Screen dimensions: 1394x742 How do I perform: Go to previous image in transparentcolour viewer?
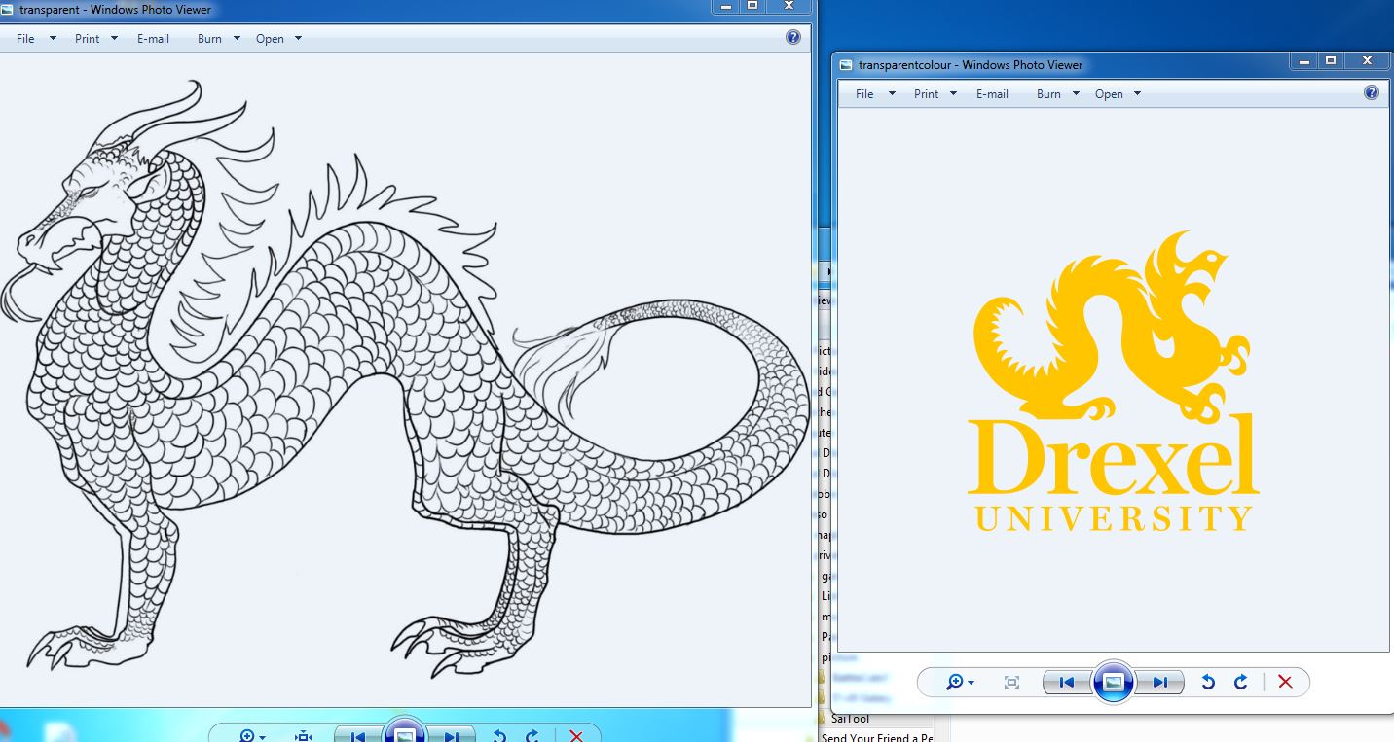(1066, 683)
